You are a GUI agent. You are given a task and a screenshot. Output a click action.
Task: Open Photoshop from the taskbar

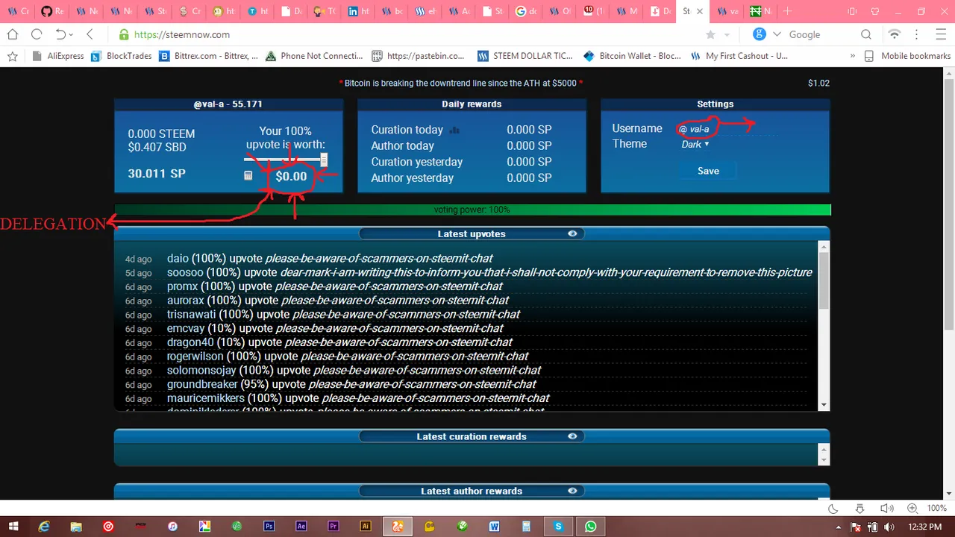click(x=269, y=527)
